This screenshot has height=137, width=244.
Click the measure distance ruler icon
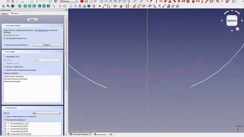[x=54, y=6]
